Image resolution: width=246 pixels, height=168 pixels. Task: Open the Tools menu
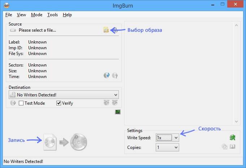click(52, 15)
